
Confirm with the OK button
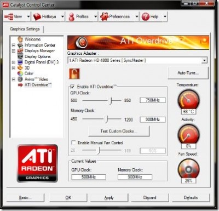pyautogui.click(x=68, y=197)
